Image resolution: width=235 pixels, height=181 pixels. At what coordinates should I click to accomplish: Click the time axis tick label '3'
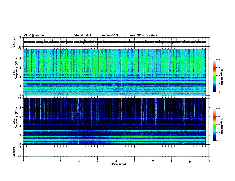click(79, 161)
